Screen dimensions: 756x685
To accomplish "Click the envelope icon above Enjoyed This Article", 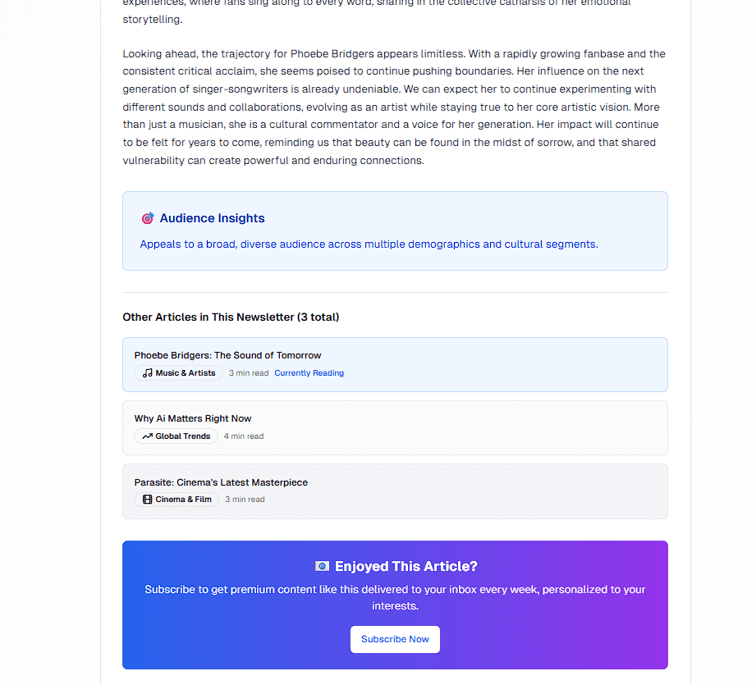I will 322,566.
